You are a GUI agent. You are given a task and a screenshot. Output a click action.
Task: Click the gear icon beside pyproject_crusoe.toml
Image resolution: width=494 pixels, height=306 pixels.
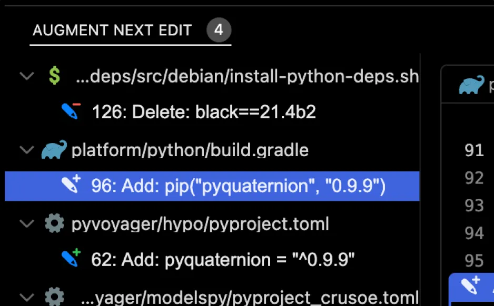point(54,298)
